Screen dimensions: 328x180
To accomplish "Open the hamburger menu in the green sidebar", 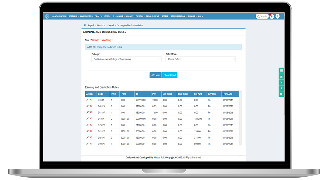I will (281, 70).
